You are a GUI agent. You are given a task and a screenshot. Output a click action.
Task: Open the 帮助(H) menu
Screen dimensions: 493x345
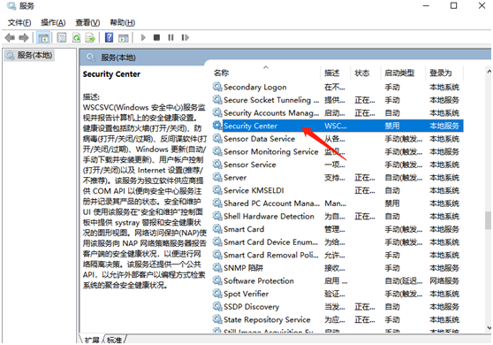tap(122, 23)
